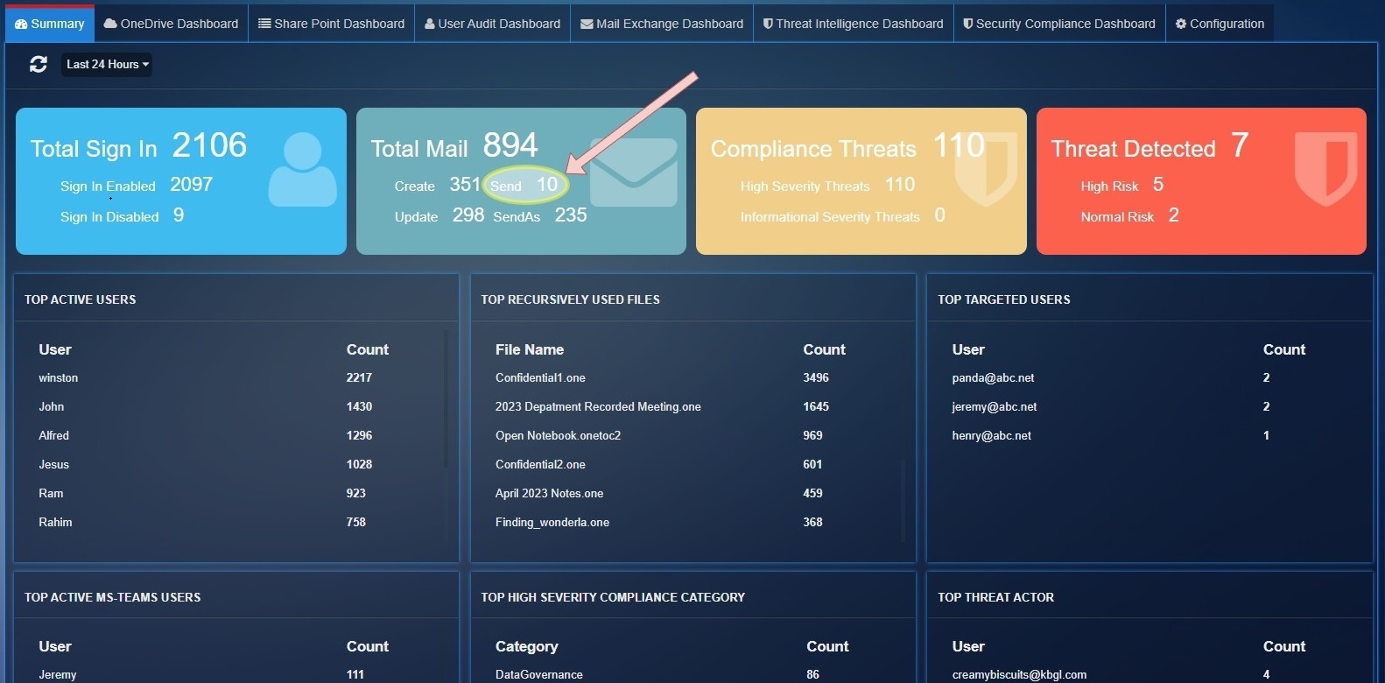The width and height of the screenshot is (1385, 683).
Task: Click Jeremy in Top Active MS-Teams Users
Action: 58,675
